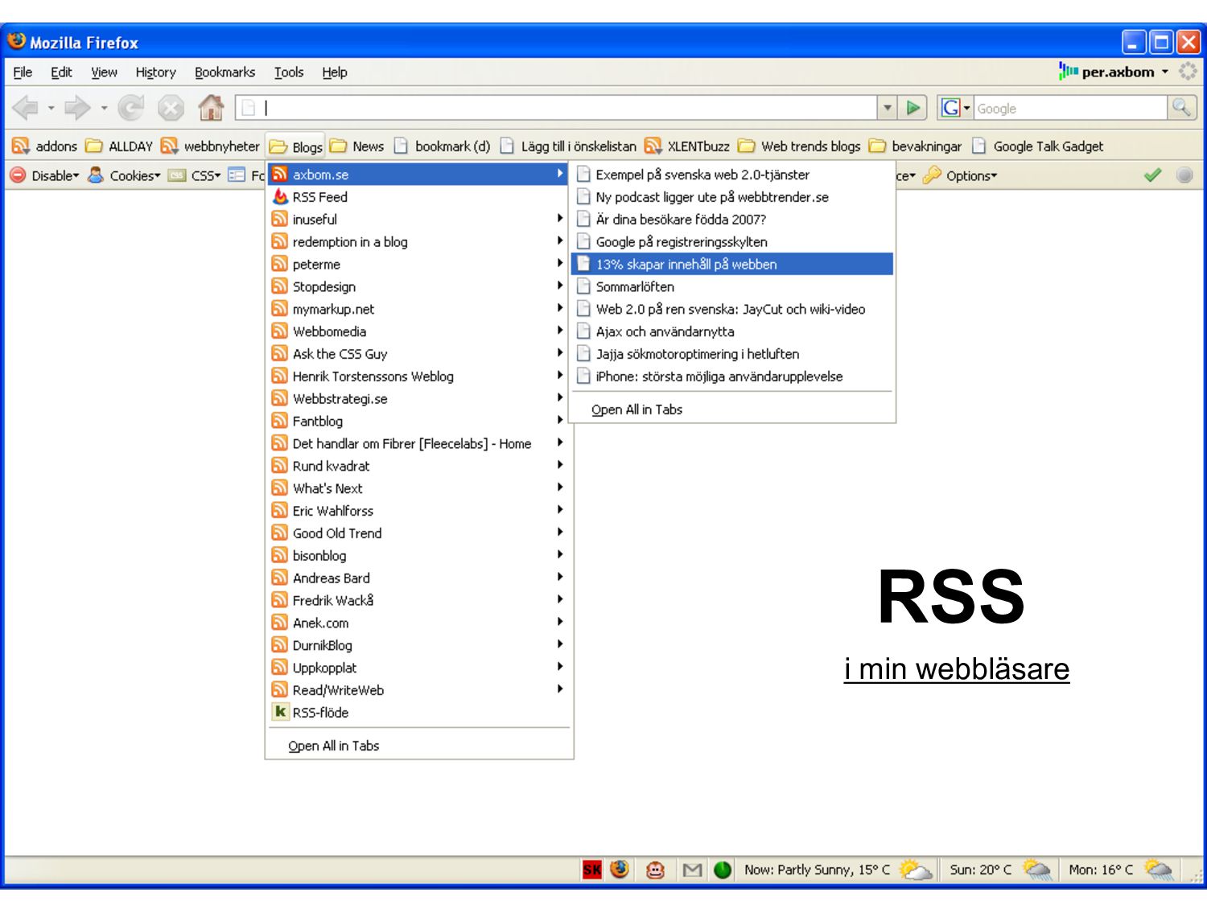Viewport: 1207px width, 905px height.
Task: Click the feed icon beside Anek.com
Action: [280, 623]
